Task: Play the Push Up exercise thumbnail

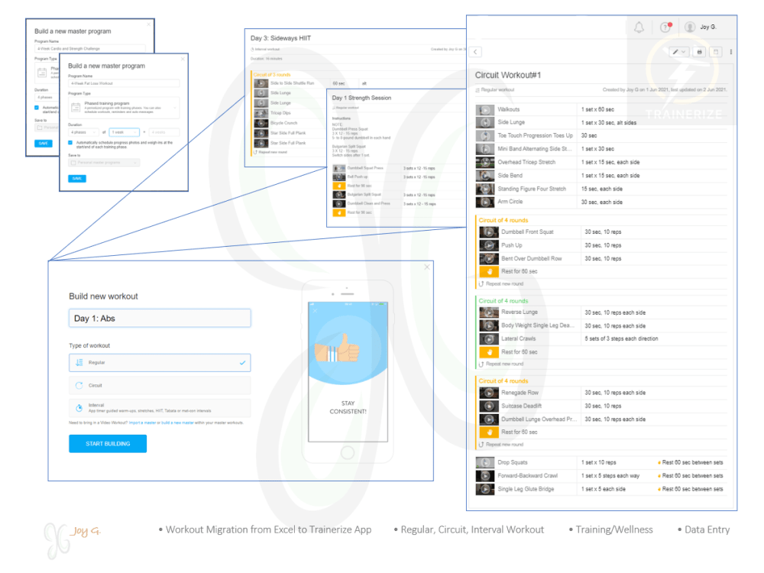Action: [x=489, y=245]
